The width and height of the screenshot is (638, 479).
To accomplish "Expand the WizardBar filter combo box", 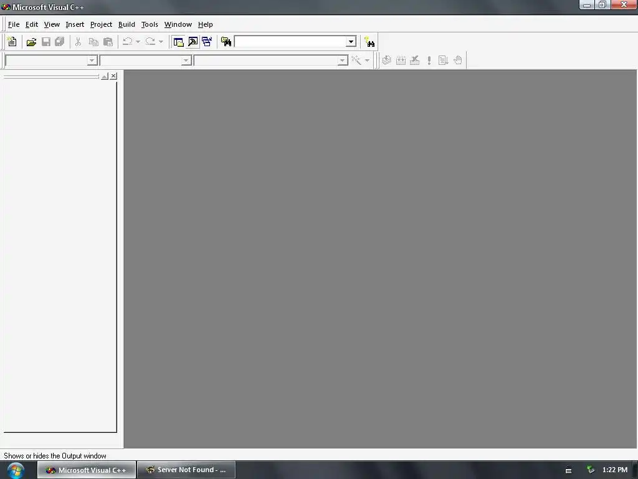I will point(186,60).
